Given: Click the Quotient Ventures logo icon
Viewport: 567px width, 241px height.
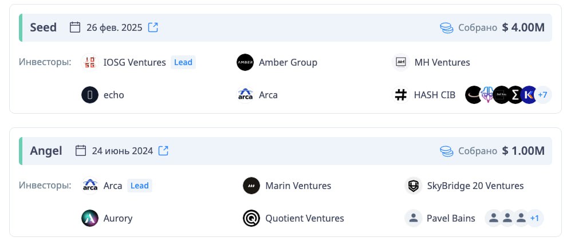Looking at the screenshot, I should pos(251,218).
